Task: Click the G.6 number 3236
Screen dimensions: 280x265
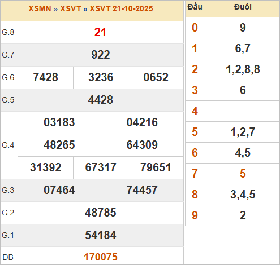Action: (101, 77)
